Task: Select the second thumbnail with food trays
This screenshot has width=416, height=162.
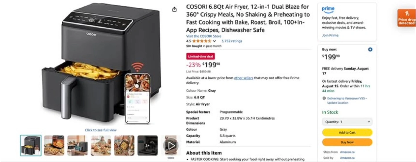Action: tap(54, 146)
